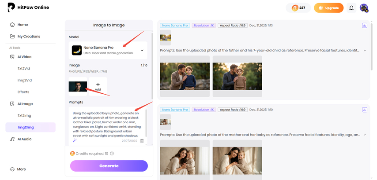Select Txt2Img under AI Image
This screenshot has height=180, width=377.
point(25,115)
